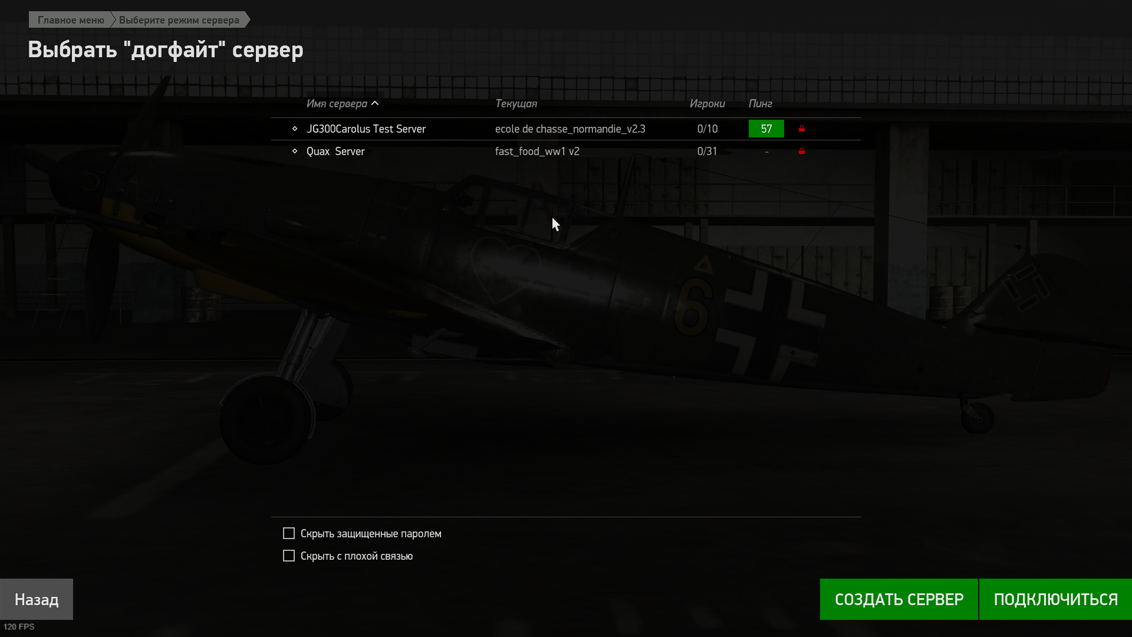Click the diamond icon beside Quax Server

295,151
